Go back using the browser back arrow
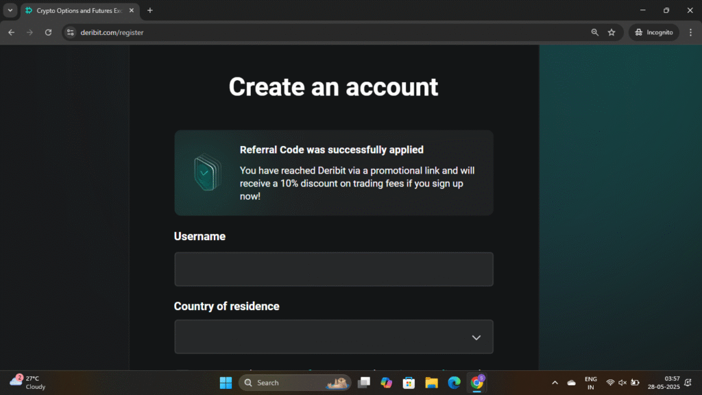Image resolution: width=702 pixels, height=395 pixels. coord(11,32)
